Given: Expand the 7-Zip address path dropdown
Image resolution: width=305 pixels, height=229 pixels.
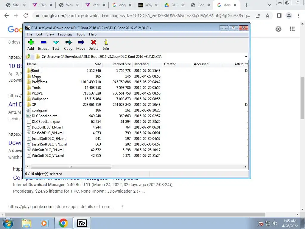Looking at the screenshot, I should pos(246,56).
